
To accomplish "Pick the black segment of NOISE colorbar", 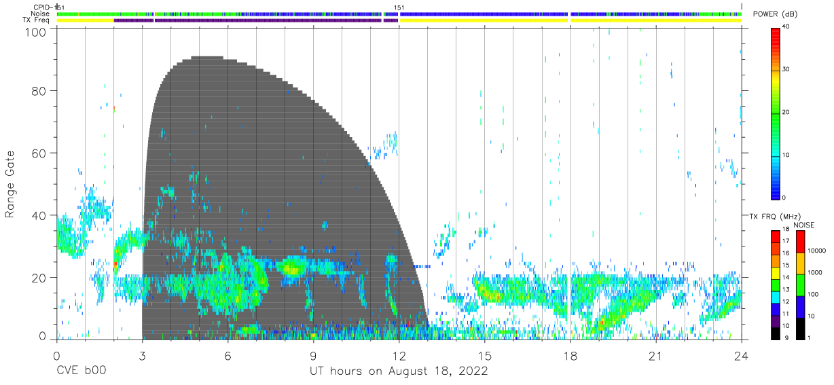I will pyautogui.click(x=801, y=327).
